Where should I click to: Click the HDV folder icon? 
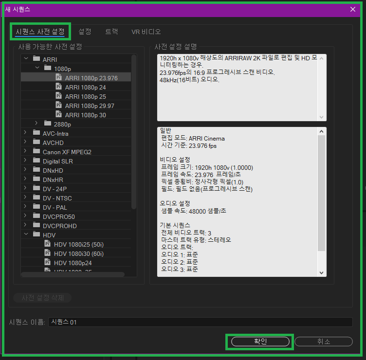tap(37, 234)
